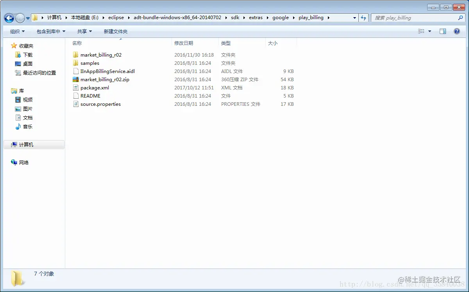Click eclipse in the address breadcrumb
The image size is (469, 292).
click(116, 18)
